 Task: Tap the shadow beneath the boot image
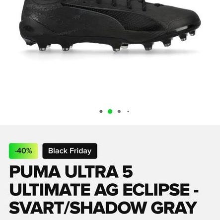tap(109, 54)
